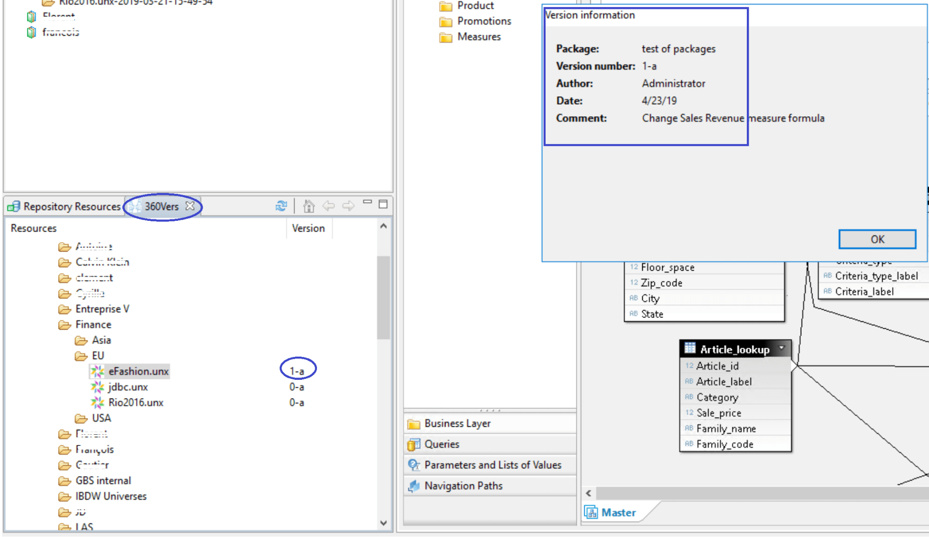Open the IBDW Universes folder

pos(111,496)
